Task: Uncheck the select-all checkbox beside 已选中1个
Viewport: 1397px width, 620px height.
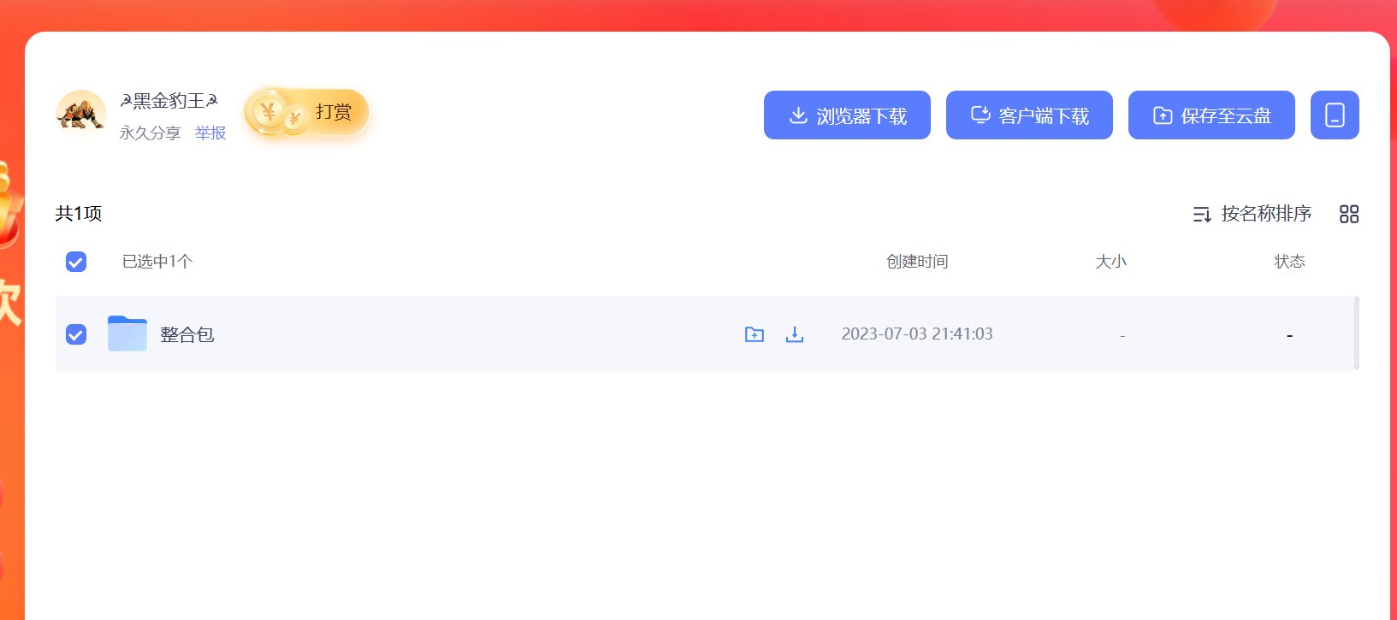Action: (x=76, y=262)
